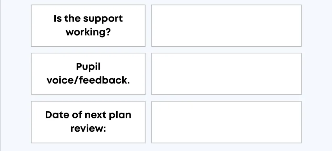Click the "Is the support working?" label cell

point(88,25)
